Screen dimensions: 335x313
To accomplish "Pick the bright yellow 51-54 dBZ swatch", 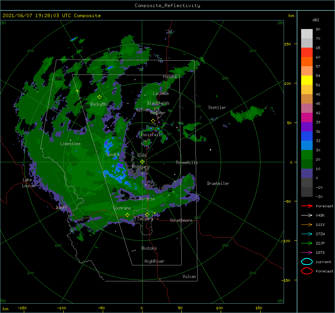I will tap(307, 80).
